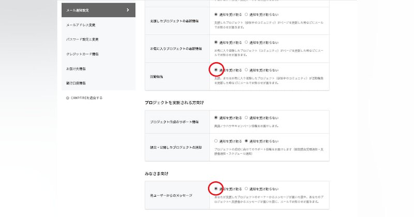Click the お気に入りプロジェクトの最新情報 row label
The image size is (414, 217).
point(176,49)
